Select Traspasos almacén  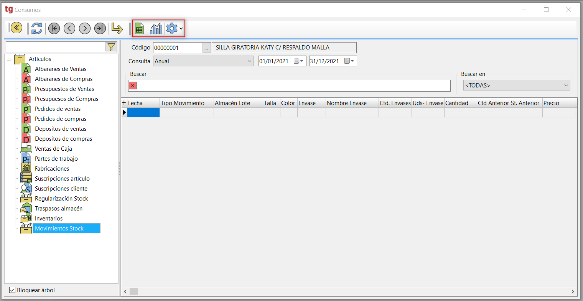click(59, 209)
